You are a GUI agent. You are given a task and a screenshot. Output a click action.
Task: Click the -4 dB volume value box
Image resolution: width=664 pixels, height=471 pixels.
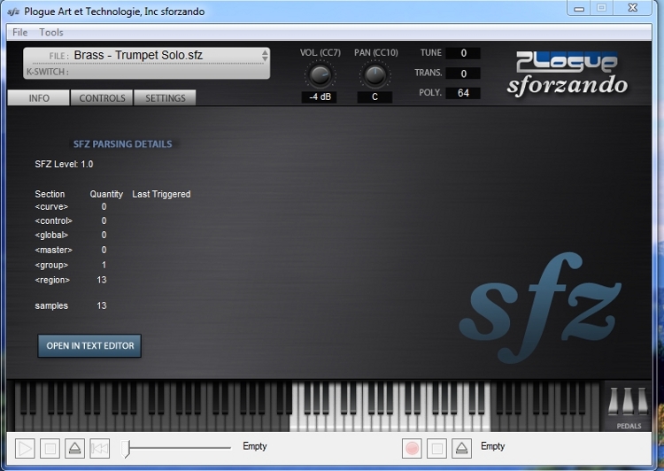[x=320, y=97]
